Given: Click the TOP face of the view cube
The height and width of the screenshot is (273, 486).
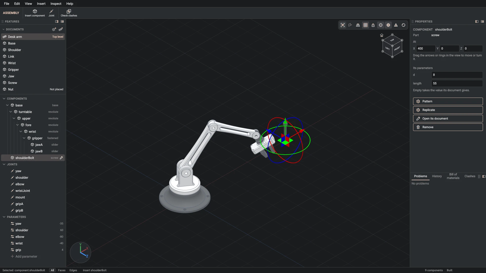Looking at the screenshot, I should pyautogui.click(x=392, y=40).
